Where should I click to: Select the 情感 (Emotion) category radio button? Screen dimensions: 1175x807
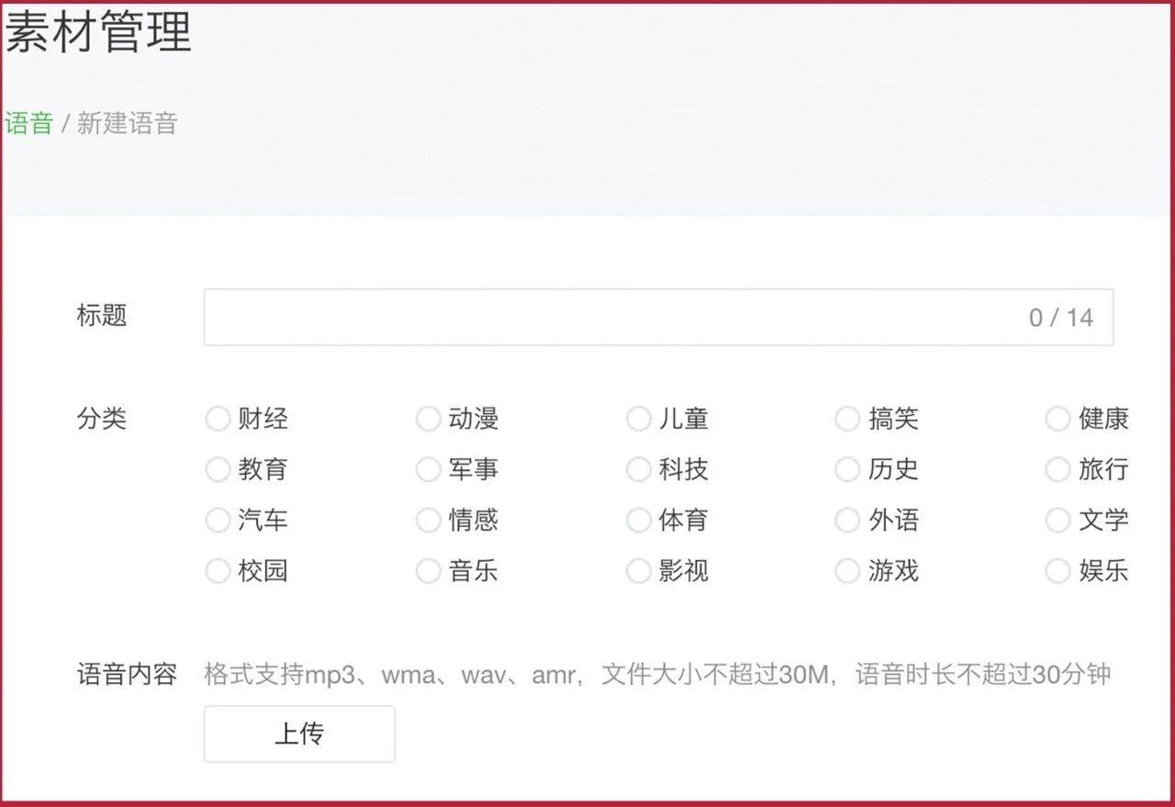click(428, 520)
